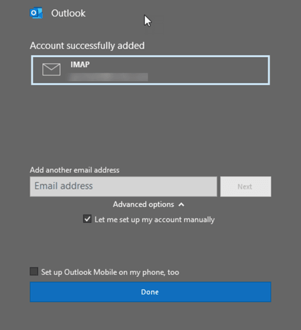Collapse the Advanced options section label
The height and width of the screenshot is (330, 301).
tap(143, 205)
